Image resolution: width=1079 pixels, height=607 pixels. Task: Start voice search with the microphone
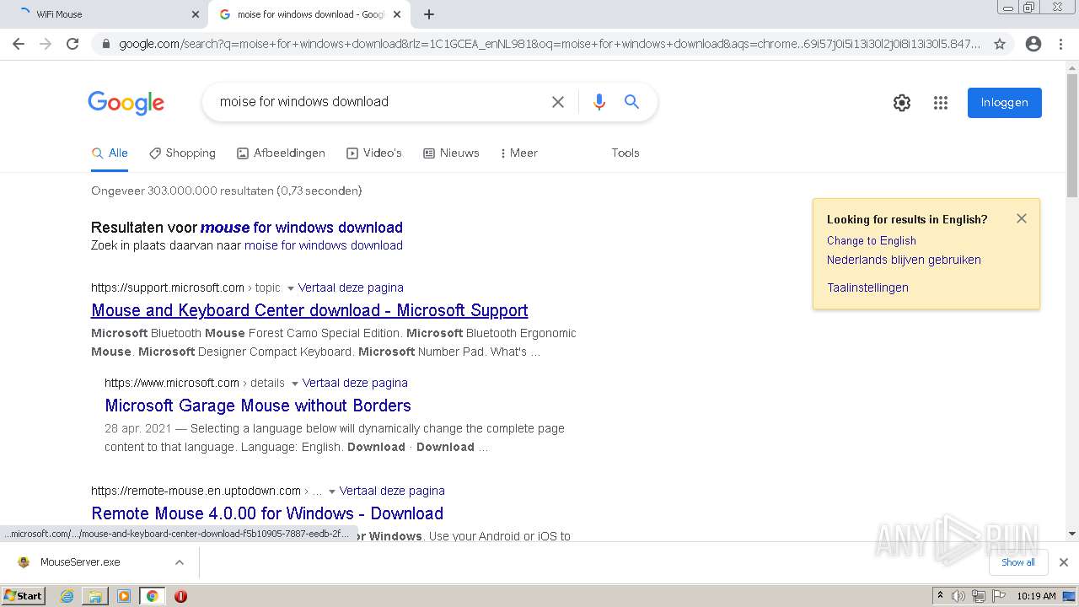(599, 102)
